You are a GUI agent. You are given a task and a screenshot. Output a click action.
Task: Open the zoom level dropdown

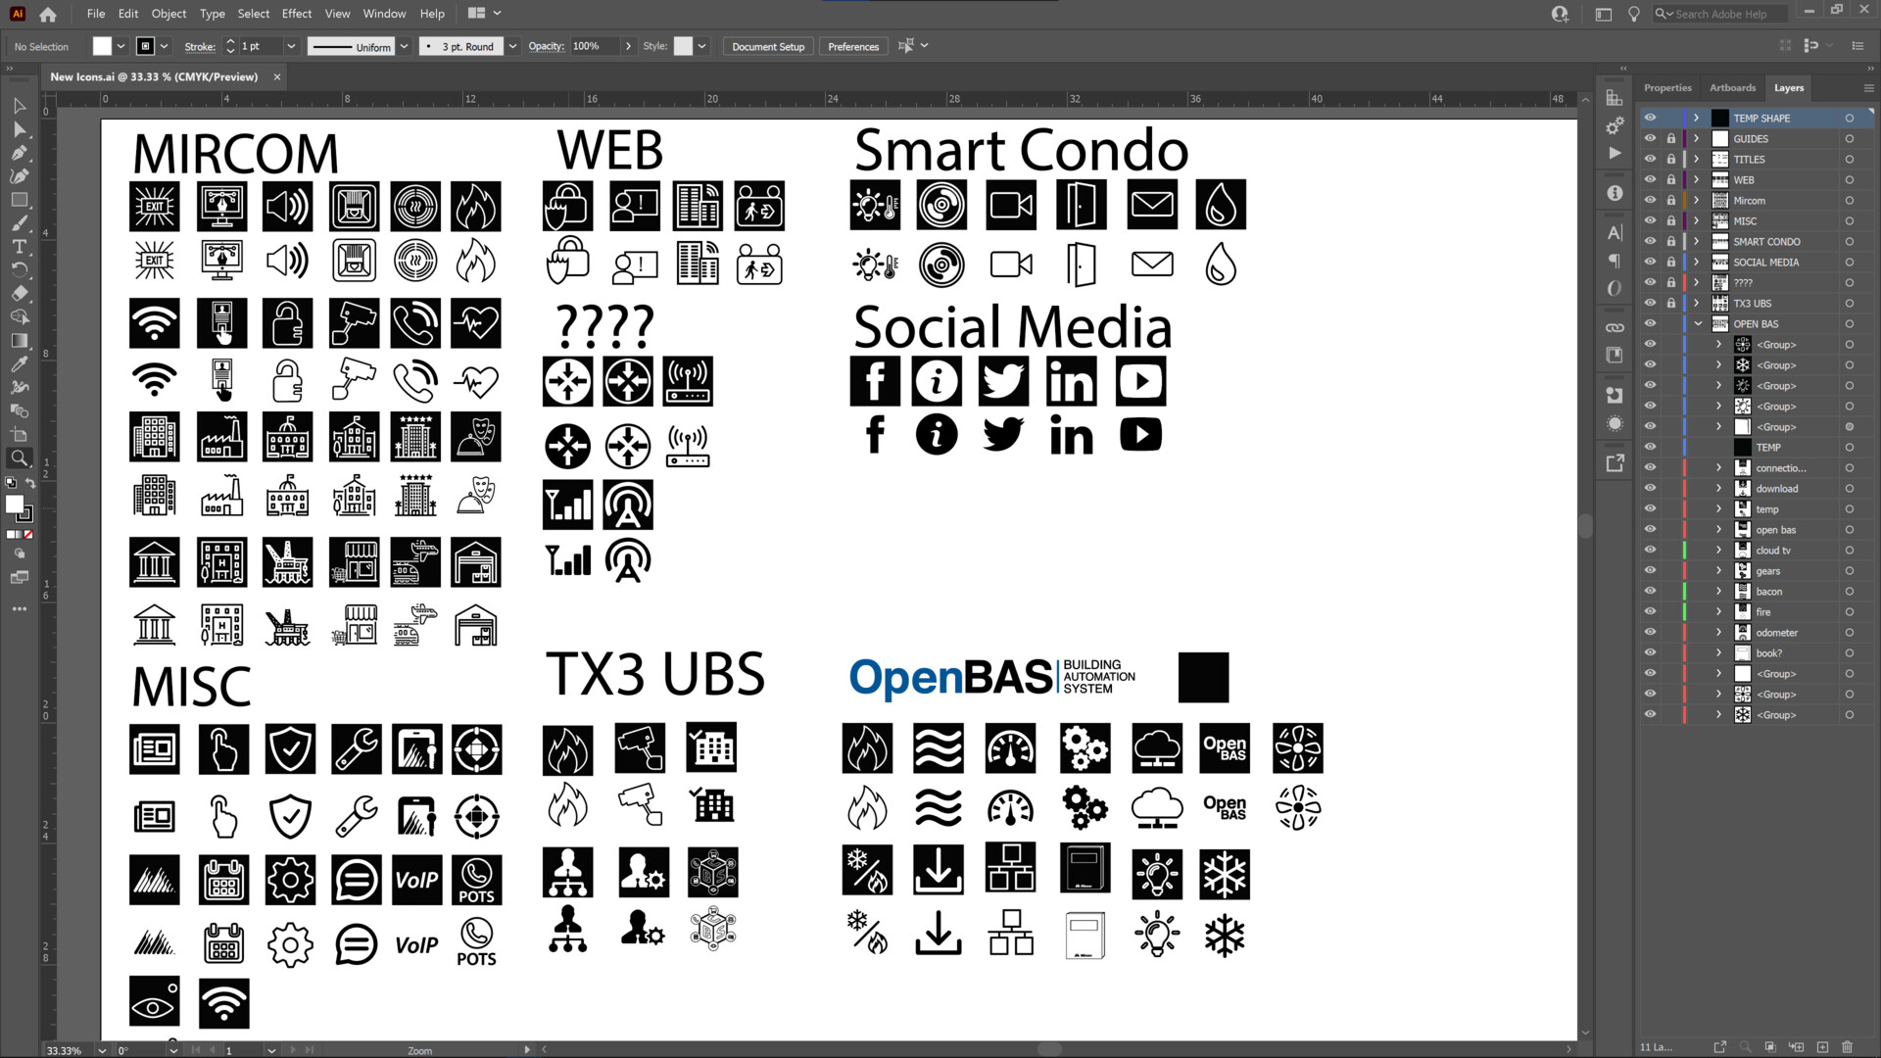[x=102, y=1050]
